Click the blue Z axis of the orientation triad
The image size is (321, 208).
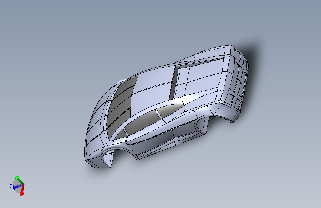(x=17, y=187)
